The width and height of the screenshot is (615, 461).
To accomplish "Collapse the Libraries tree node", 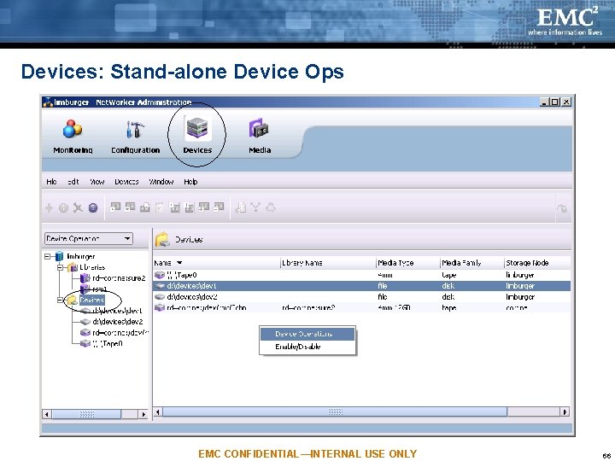I will click(x=60, y=267).
